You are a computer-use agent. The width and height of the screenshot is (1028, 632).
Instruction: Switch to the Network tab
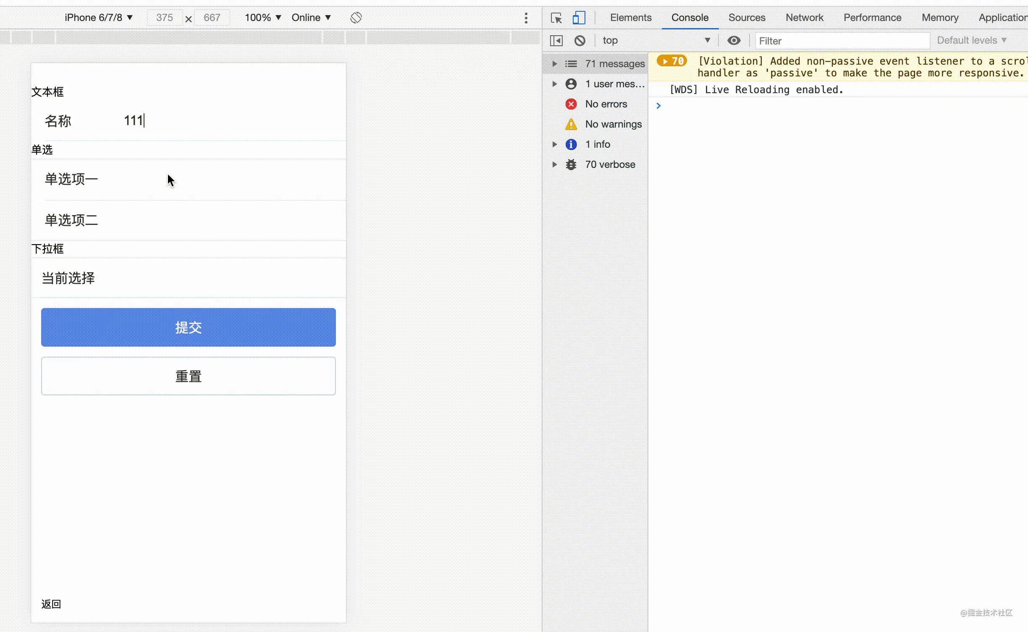(804, 18)
